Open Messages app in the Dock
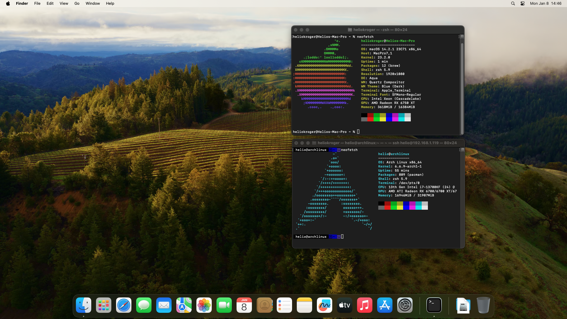Viewport: 567px width, 319px height. (x=144, y=305)
